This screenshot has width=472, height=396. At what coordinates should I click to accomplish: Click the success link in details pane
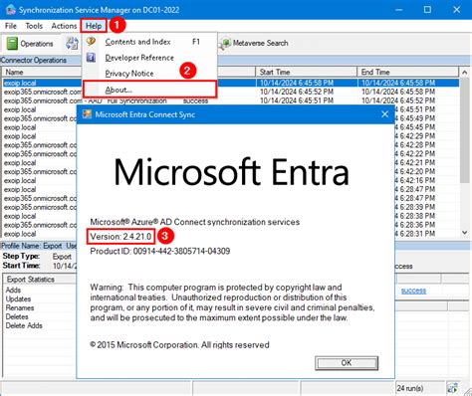tap(413, 291)
